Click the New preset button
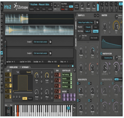This screenshot has height=118, width=124. pos(38,9)
